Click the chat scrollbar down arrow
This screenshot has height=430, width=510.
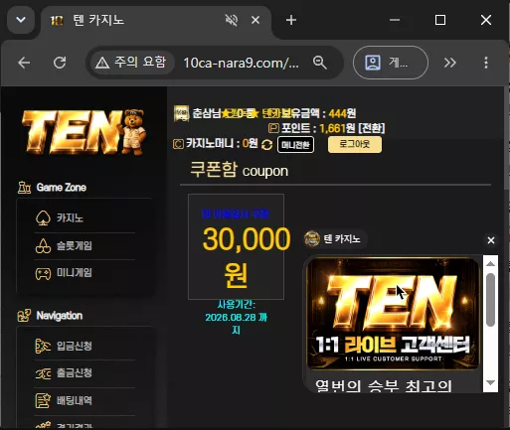[x=490, y=382]
